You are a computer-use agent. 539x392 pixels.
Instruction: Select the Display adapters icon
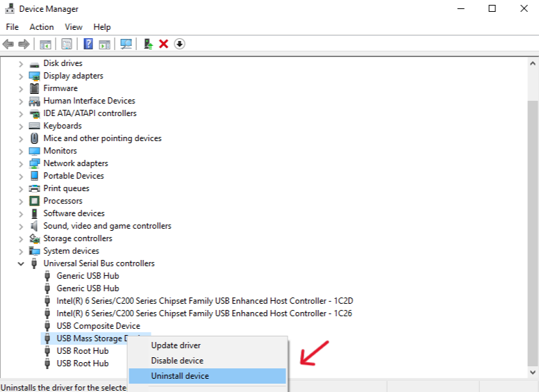coord(34,76)
